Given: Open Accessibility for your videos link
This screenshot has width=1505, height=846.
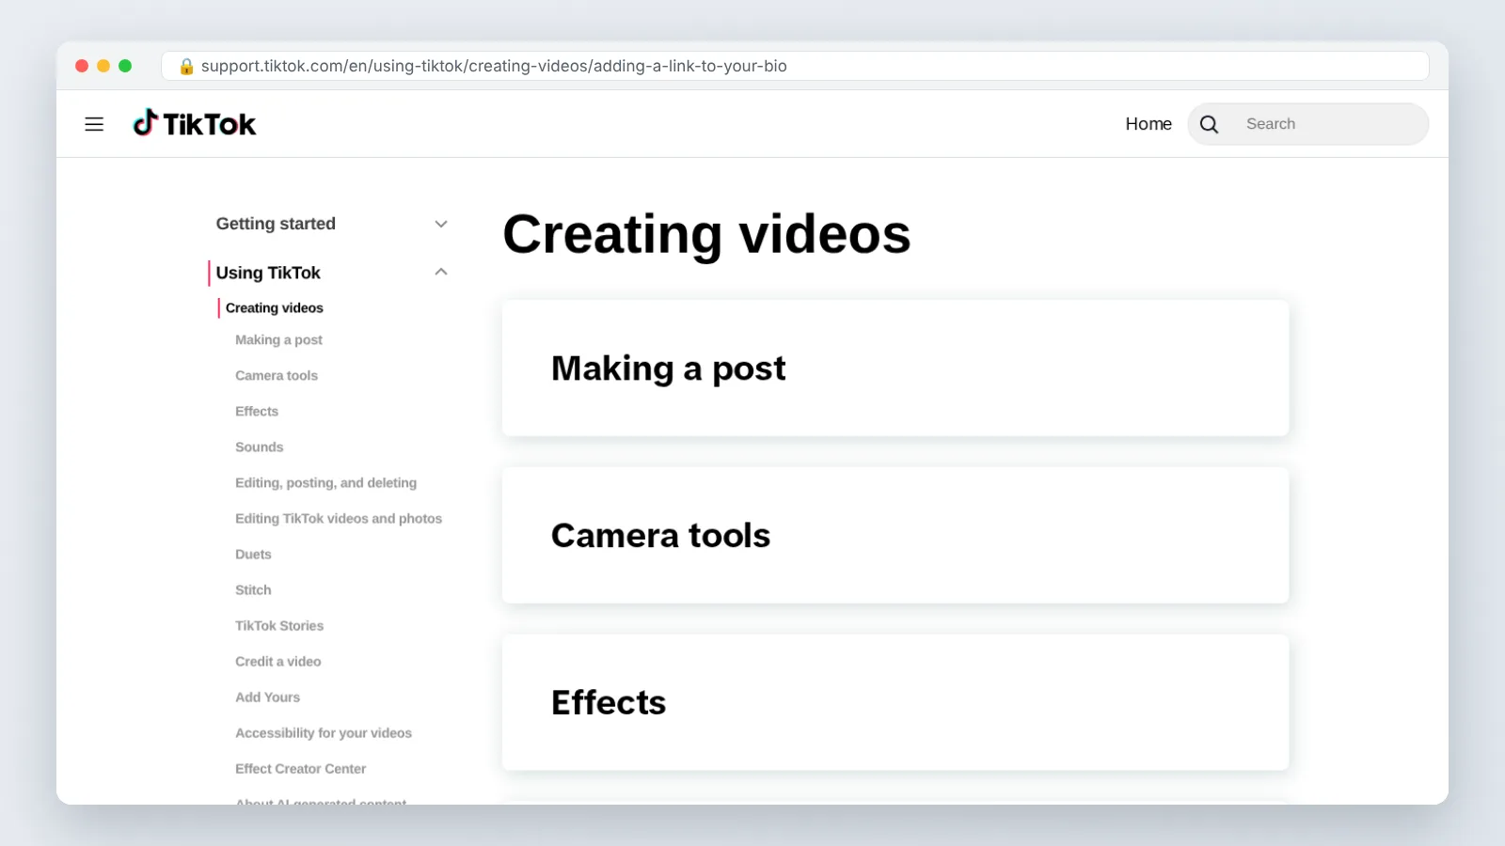Looking at the screenshot, I should [324, 733].
